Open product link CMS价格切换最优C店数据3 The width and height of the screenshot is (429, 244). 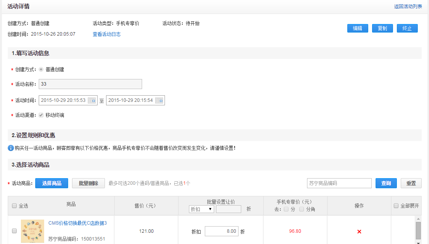(77, 223)
